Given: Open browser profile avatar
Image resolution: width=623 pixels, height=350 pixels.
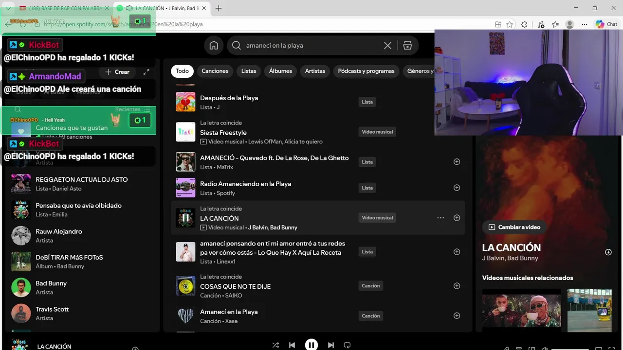Looking at the screenshot, I should pyautogui.click(x=570, y=24).
